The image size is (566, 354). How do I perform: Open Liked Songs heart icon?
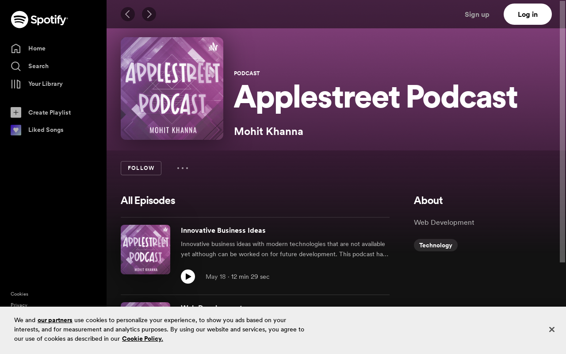click(16, 130)
